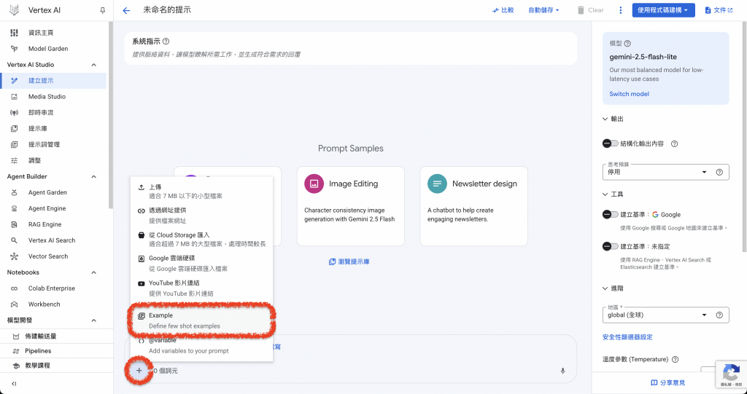Select Example few shot menu option
The width and height of the screenshot is (747, 394).
(x=201, y=320)
